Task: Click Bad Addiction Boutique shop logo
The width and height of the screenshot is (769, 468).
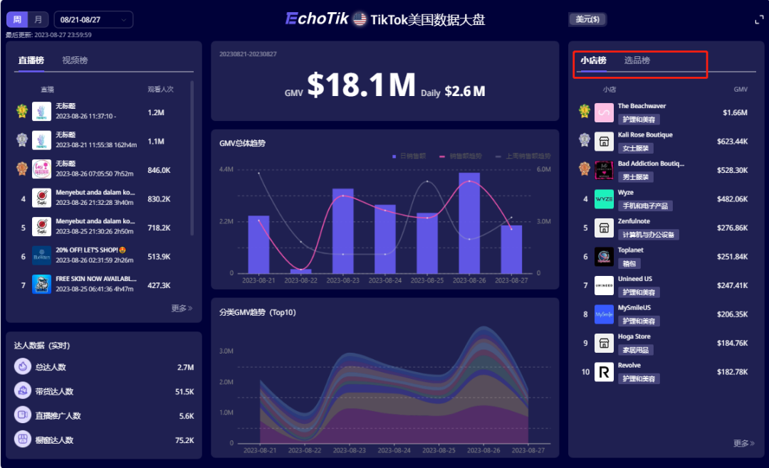Action: pyautogui.click(x=604, y=170)
